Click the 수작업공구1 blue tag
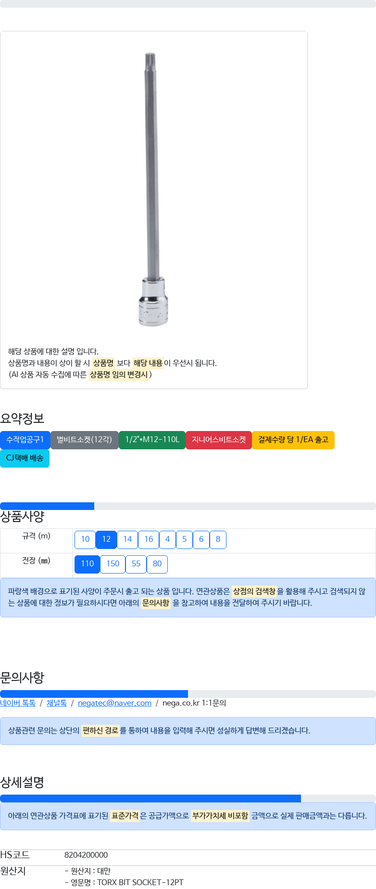The height and width of the screenshot is (889, 376). pos(25,440)
